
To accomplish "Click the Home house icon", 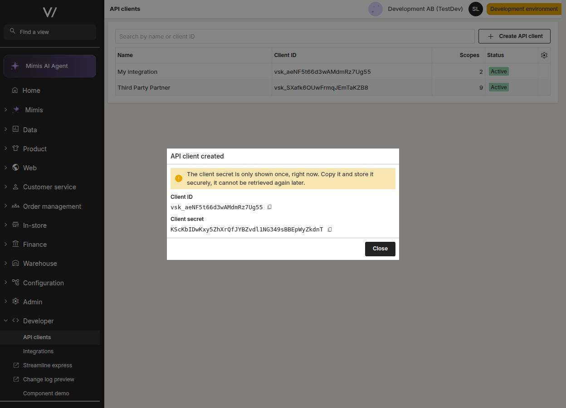I will (15, 90).
